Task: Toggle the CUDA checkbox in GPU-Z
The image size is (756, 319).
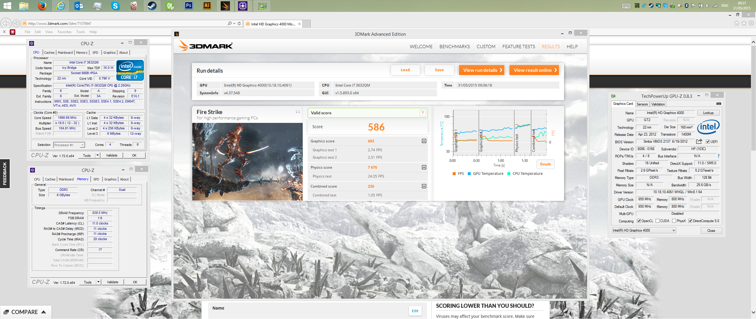Action: coord(658,221)
